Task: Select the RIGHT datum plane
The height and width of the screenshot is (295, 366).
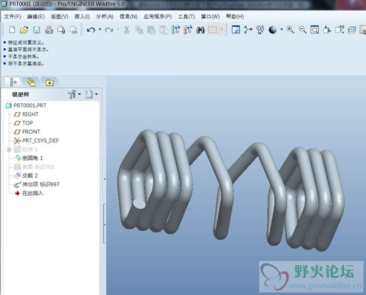Action: [x=30, y=115]
